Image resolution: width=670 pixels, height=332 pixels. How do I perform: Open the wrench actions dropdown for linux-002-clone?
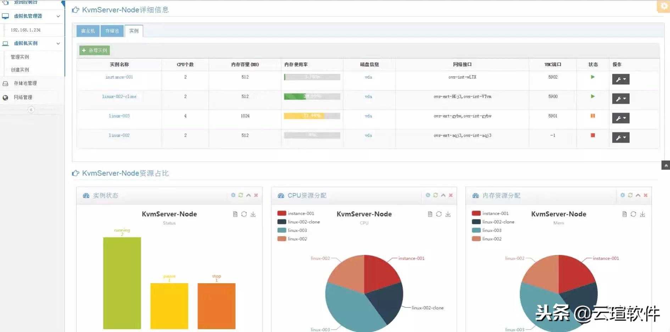click(621, 99)
